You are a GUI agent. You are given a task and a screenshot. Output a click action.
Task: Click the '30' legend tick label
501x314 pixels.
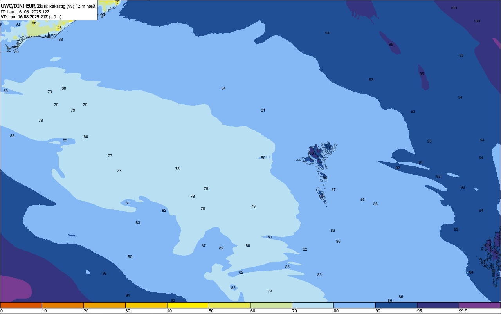click(128, 311)
